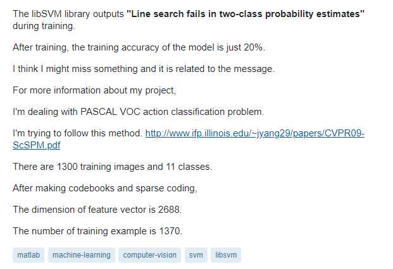
Task: Click the feature vector dimension 2688 sentence
Action: (97, 210)
